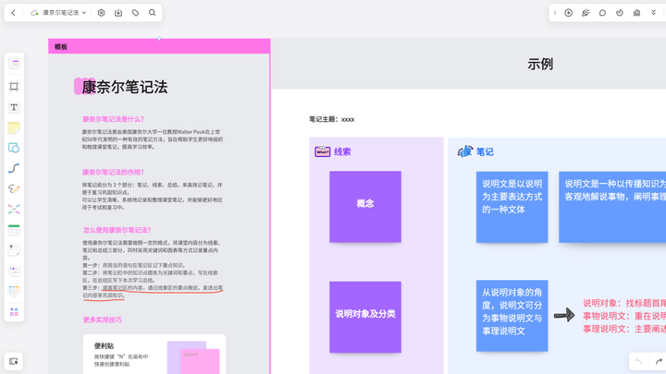Image resolution: width=666 pixels, height=374 pixels.
Task: Select the card list tool in left sidebar
Action: point(14,271)
